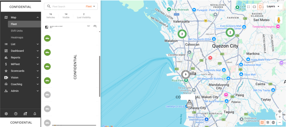Expand the Dashboard menu chevron
Image resolution: width=286 pixels, height=127 pixels.
point(38,51)
